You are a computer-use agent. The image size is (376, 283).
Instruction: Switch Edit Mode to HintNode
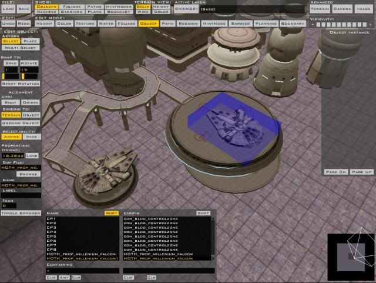[214, 24]
